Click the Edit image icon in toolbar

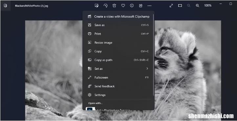pos(97,6)
